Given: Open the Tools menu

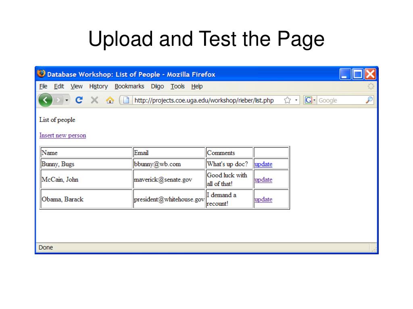Looking at the screenshot, I should pyautogui.click(x=177, y=86).
